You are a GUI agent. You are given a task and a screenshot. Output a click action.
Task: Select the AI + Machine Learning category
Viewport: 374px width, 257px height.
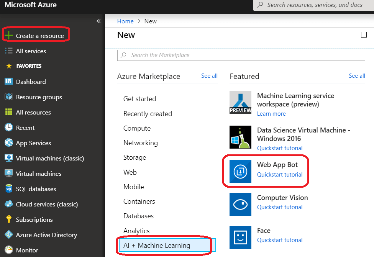157,245
